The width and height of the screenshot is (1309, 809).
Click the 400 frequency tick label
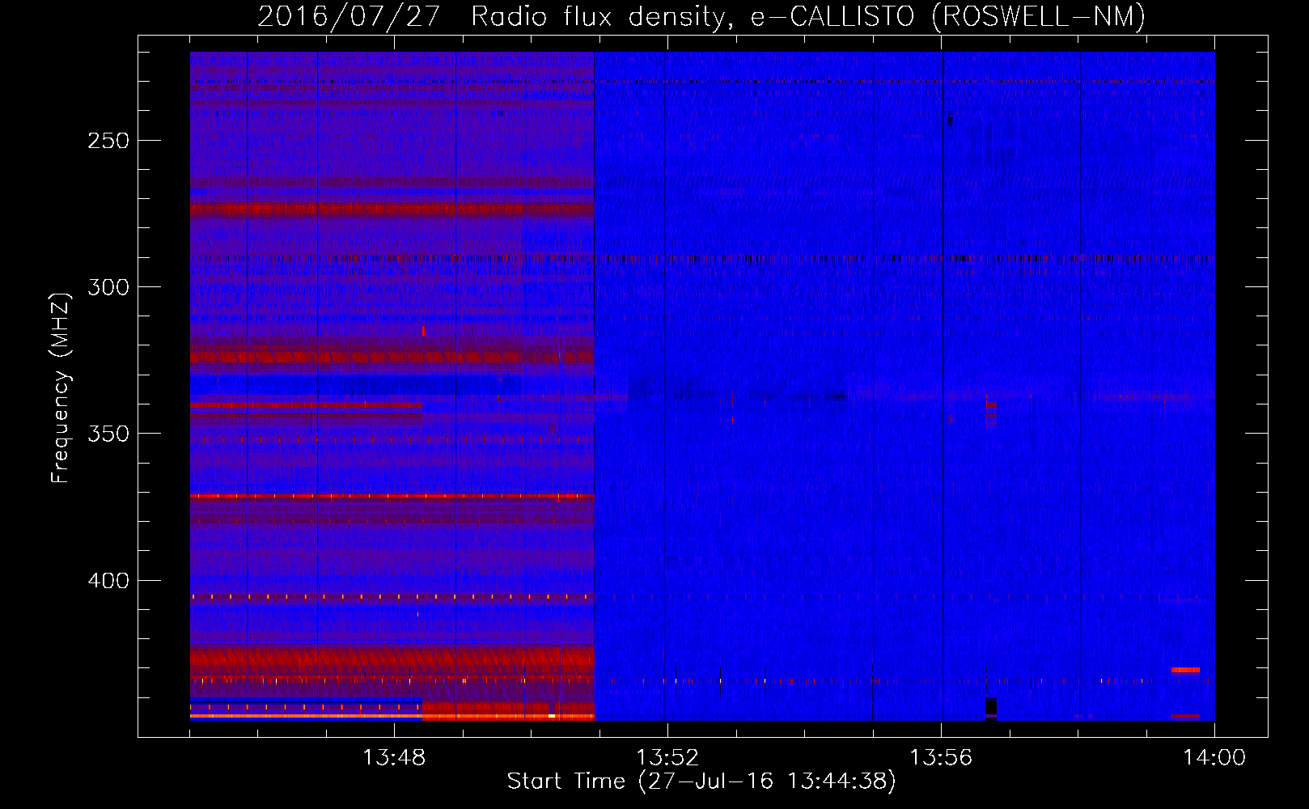[108, 581]
